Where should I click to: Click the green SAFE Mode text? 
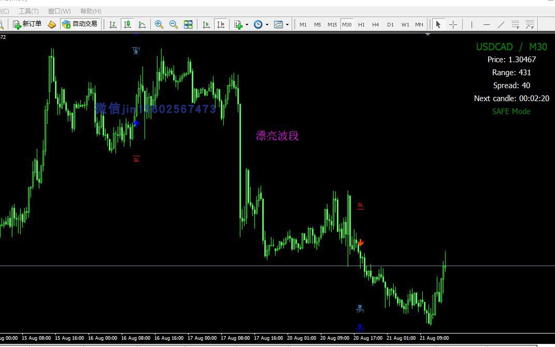[511, 112]
